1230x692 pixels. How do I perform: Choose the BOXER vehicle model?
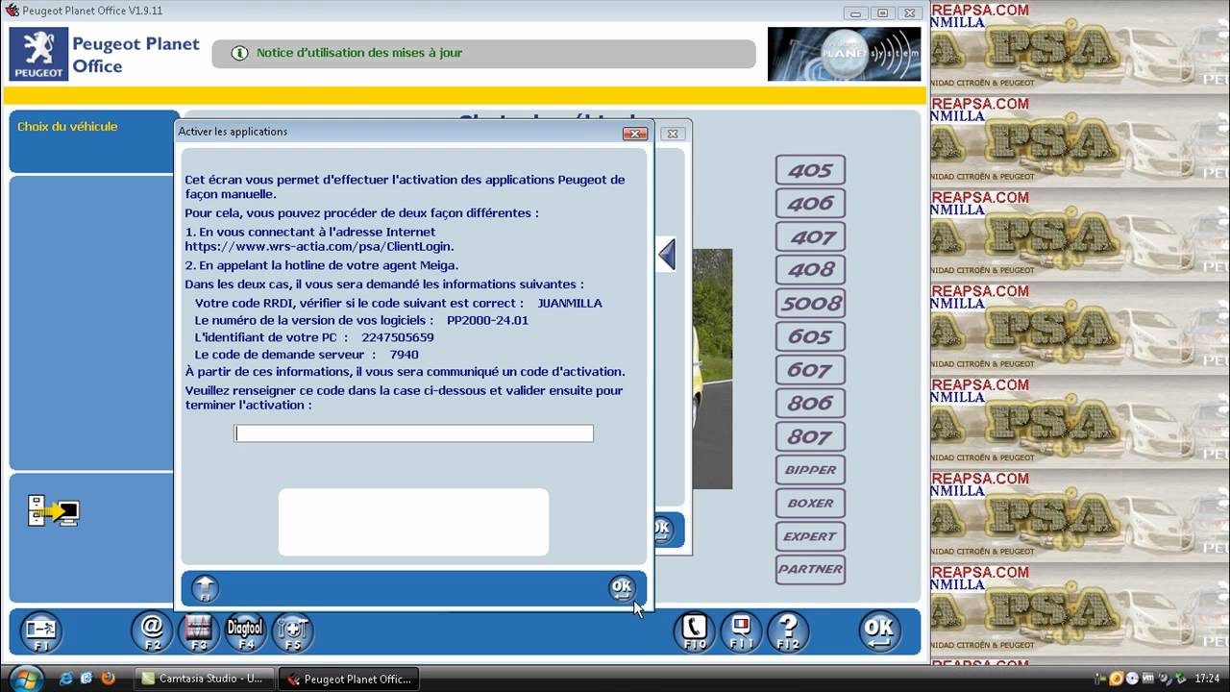click(x=810, y=503)
